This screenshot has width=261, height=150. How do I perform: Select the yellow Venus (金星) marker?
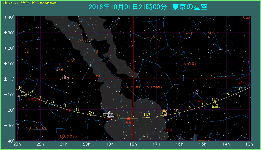(215, 102)
